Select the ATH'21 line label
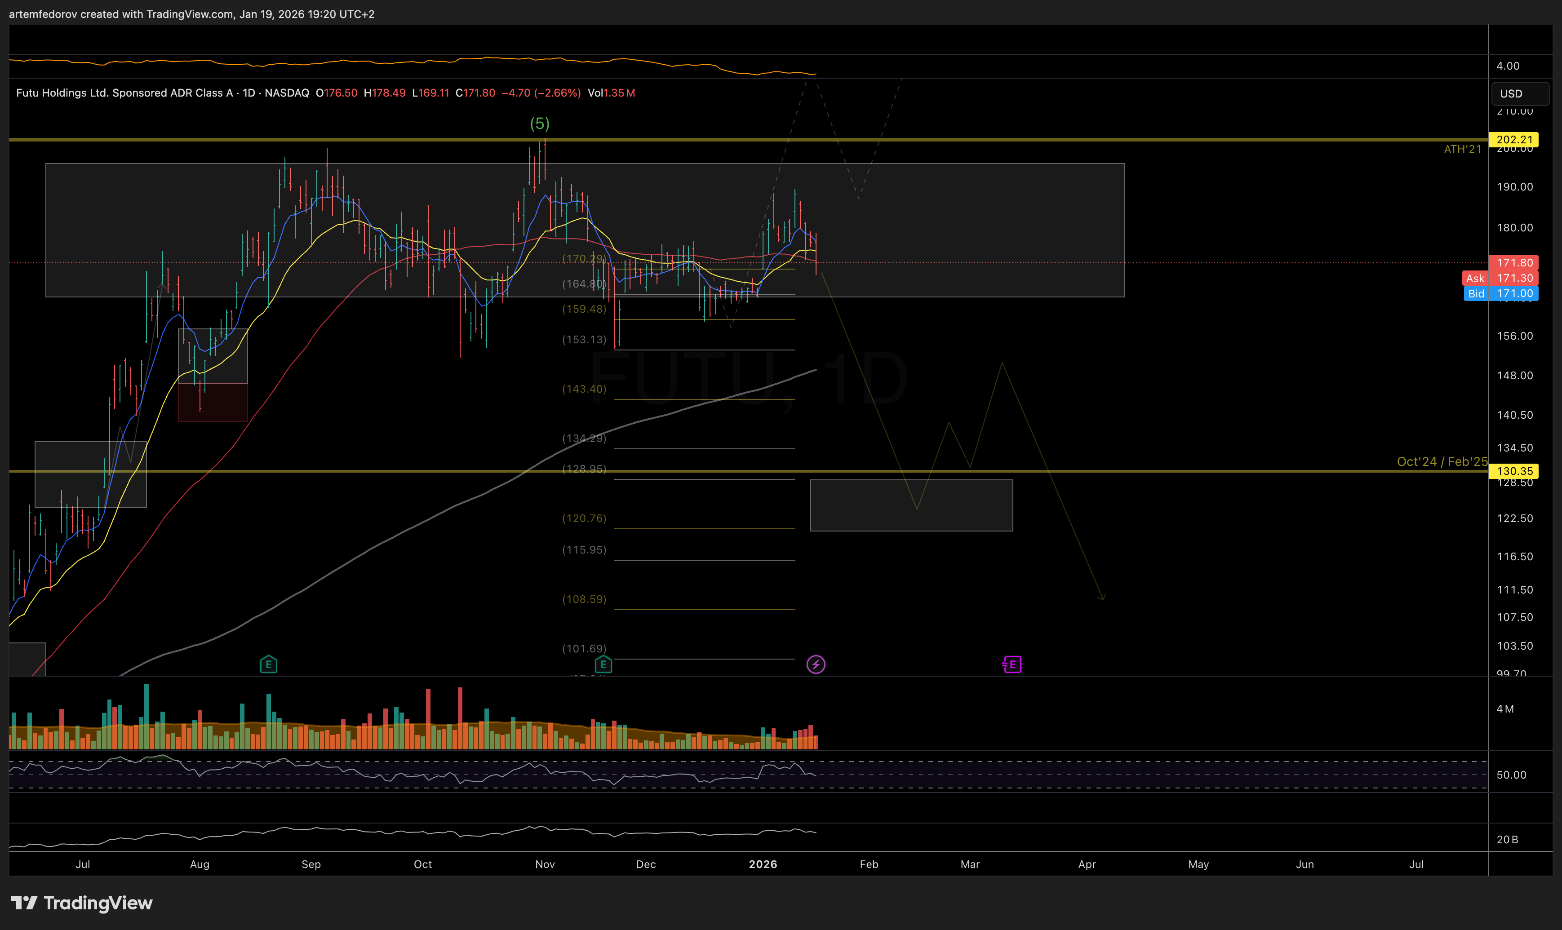 pyautogui.click(x=1462, y=149)
